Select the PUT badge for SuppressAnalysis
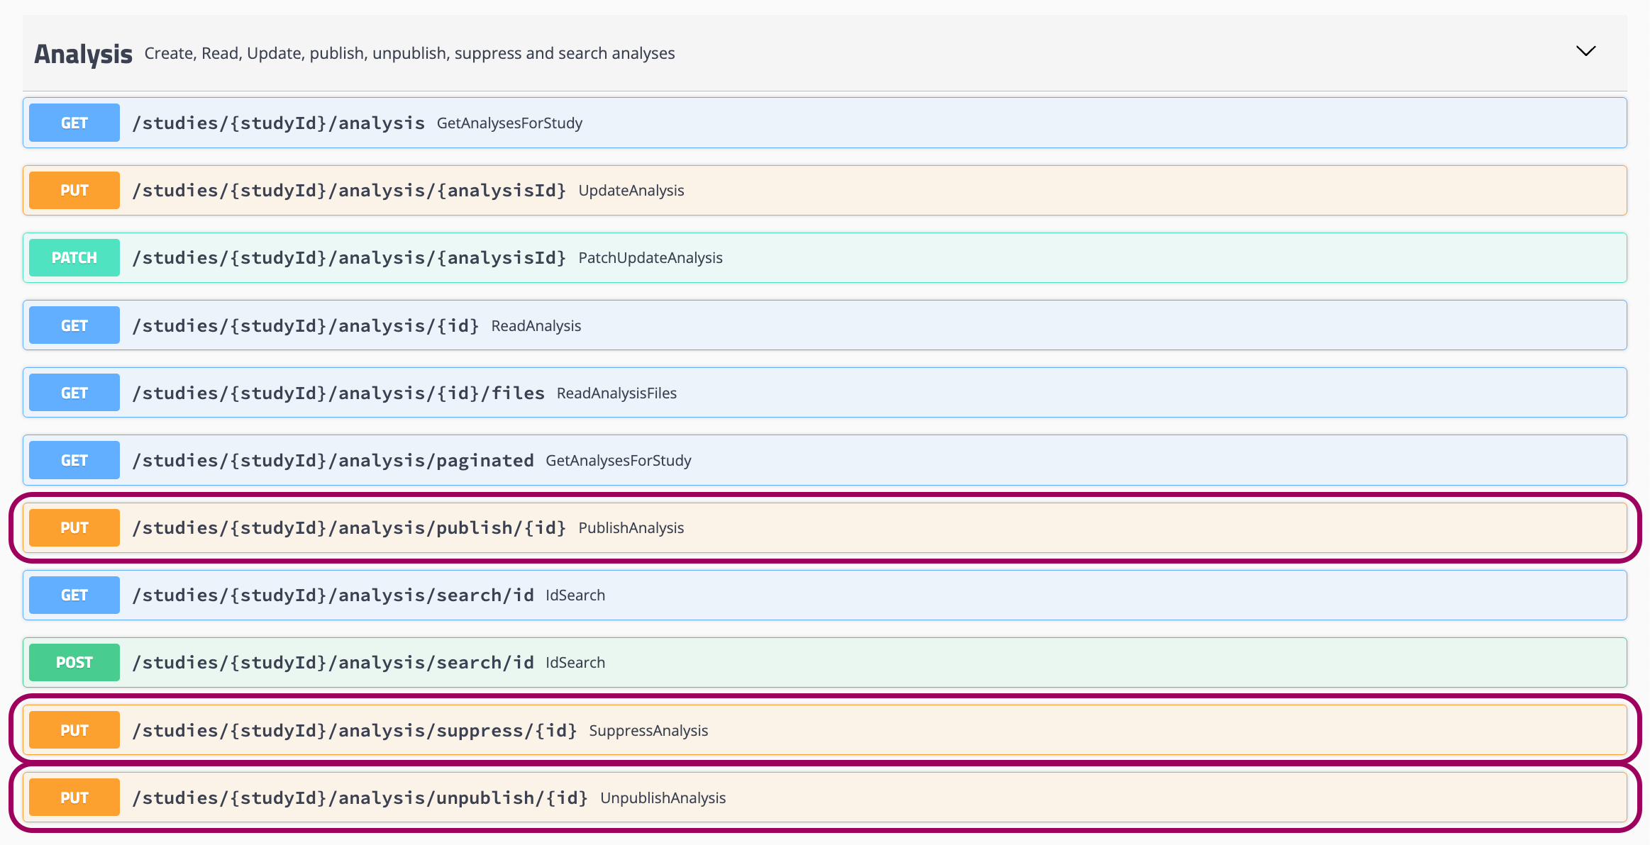 tap(74, 729)
